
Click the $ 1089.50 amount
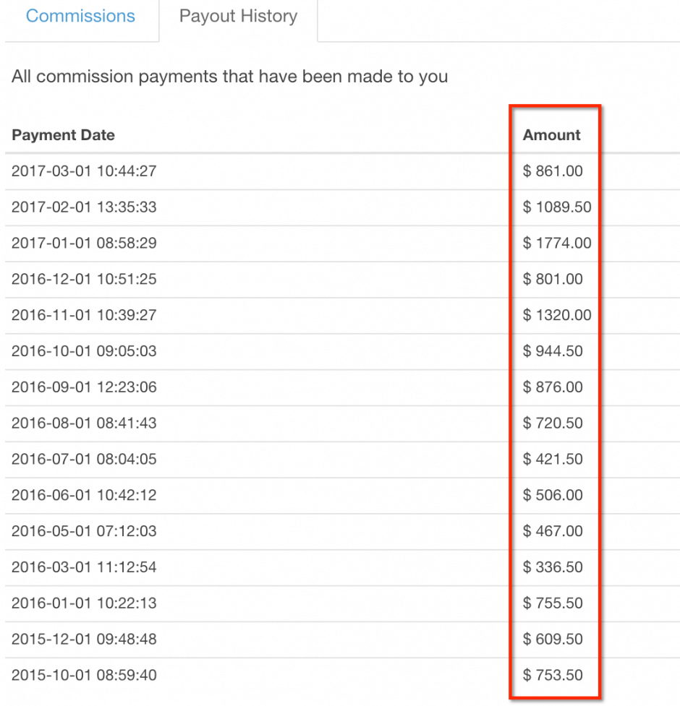[x=557, y=207]
